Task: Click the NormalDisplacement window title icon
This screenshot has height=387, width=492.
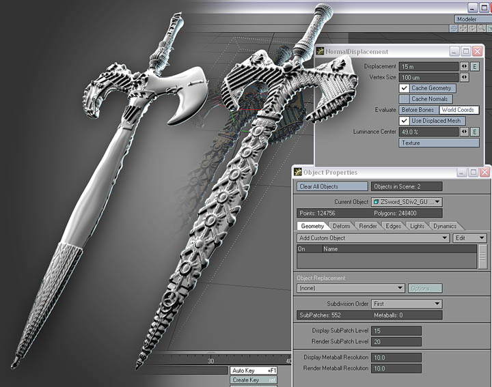Action: coord(320,51)
